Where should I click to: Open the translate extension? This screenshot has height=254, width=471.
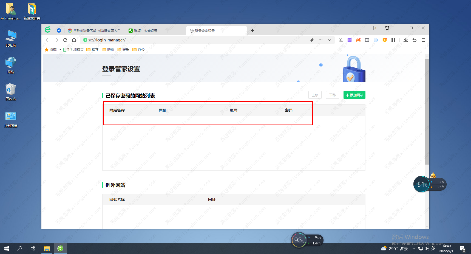coord(350,40)
